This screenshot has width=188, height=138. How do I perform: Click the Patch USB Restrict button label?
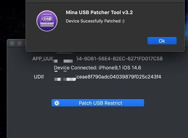[x=100, y=103]
